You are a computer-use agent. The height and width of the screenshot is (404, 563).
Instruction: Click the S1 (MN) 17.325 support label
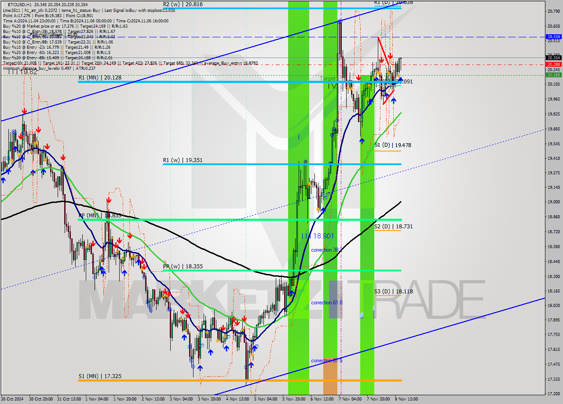[x=100, y=376]
